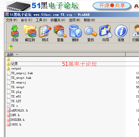This screenshot has width=139, height=137.
Task: Select the INT.h file name
Action: 15,115
